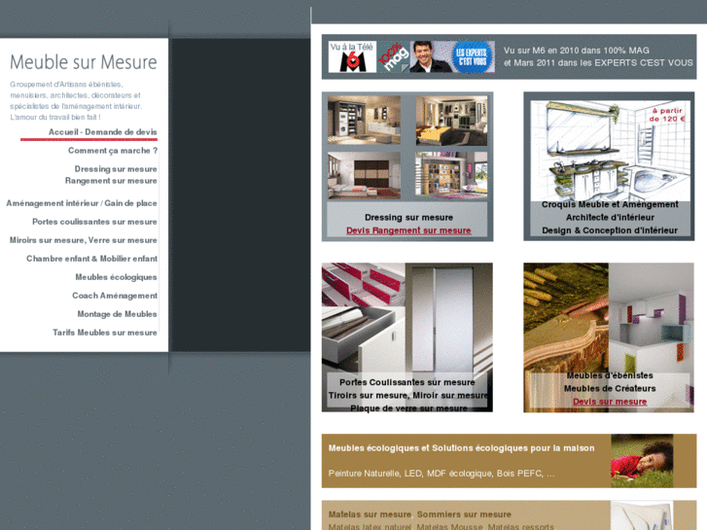
Task: Click Devis Rangement sur mesure link
Action: [x=408, y=230]
